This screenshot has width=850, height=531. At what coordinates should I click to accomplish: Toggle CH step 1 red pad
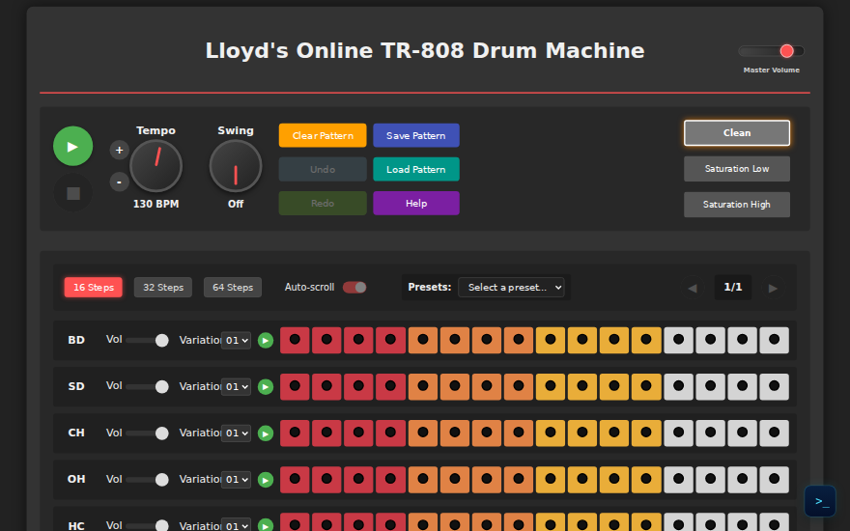(295, 433)
